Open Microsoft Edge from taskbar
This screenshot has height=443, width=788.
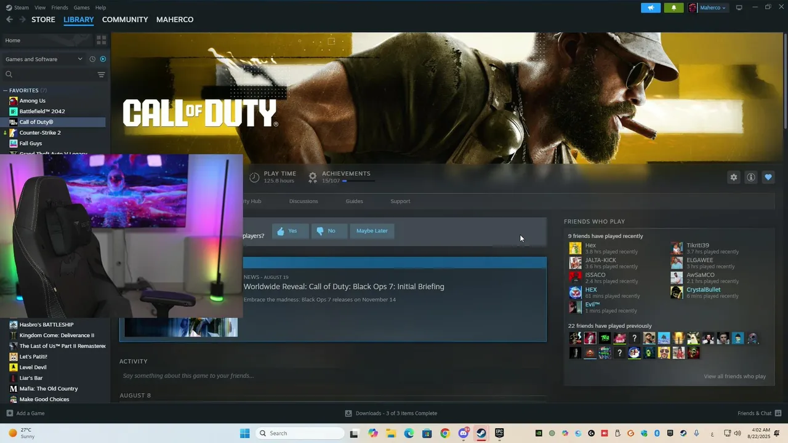point(409,433)
